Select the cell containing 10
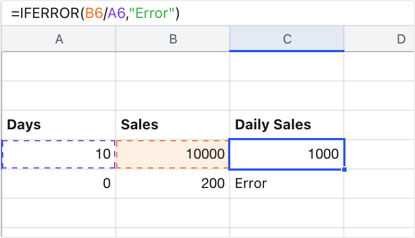 point(58,154)
